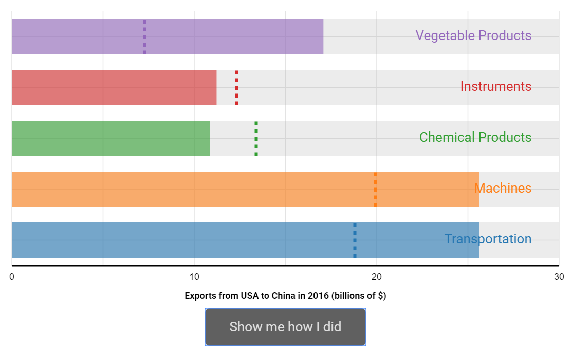The width and height of the screenshot is (572, 358).
Task: Select the Chemical Products label
Action: (x=475, y=137)
